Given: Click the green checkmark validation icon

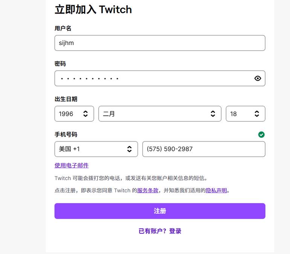Looking at the screenshot, I should click(x=261, y=135).
